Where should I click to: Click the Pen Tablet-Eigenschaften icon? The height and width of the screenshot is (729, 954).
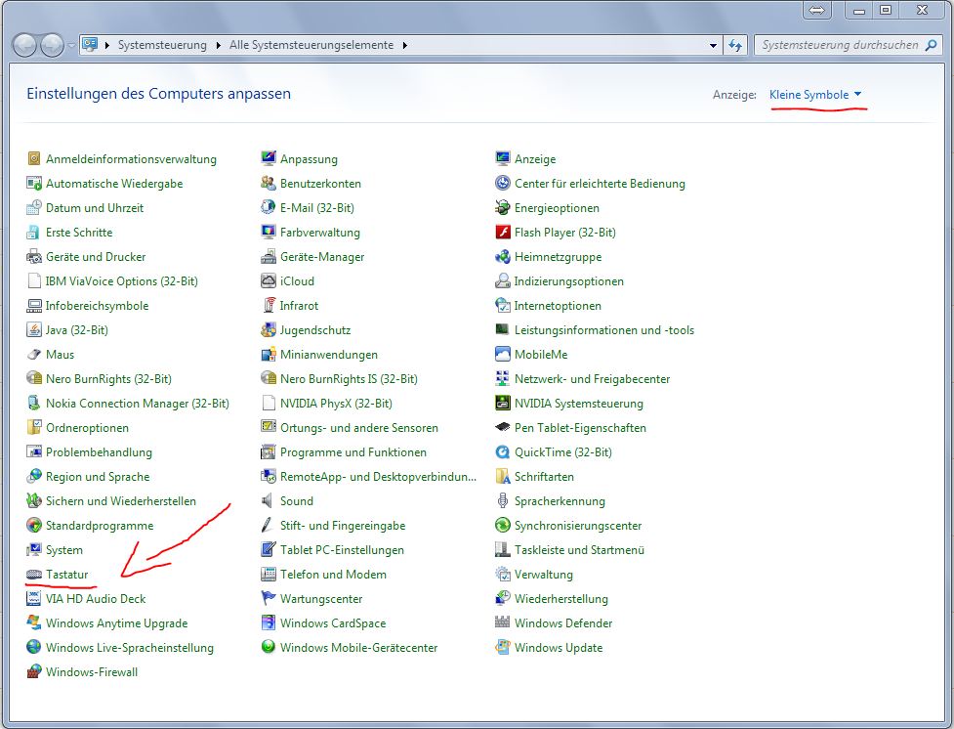coord(503,428)
